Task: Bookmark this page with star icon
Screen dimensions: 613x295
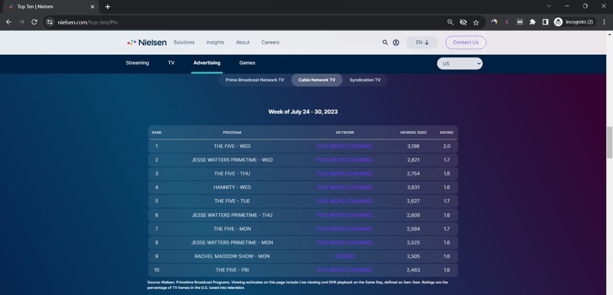Action: pos(476,22)
